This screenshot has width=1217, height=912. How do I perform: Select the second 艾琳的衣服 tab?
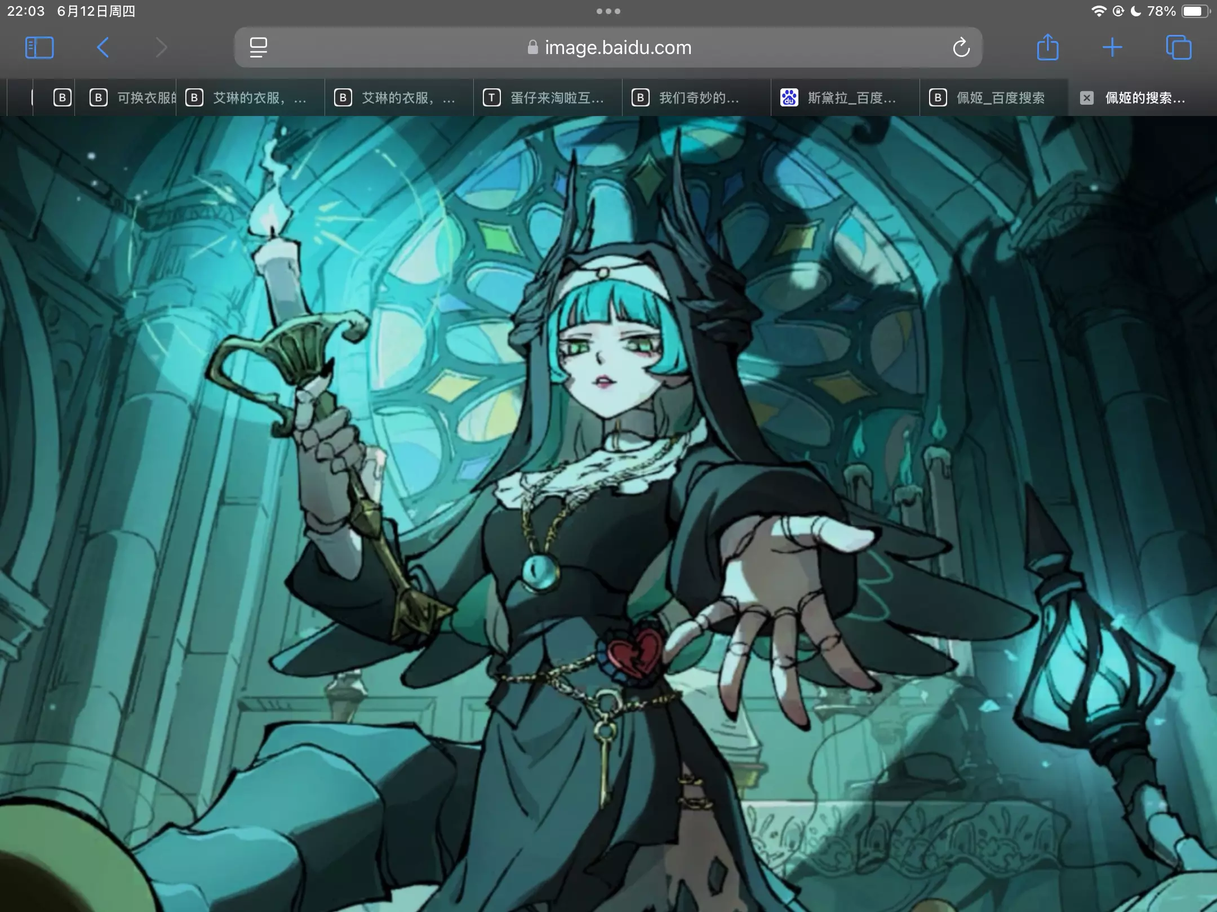click(x=399, y=98)
